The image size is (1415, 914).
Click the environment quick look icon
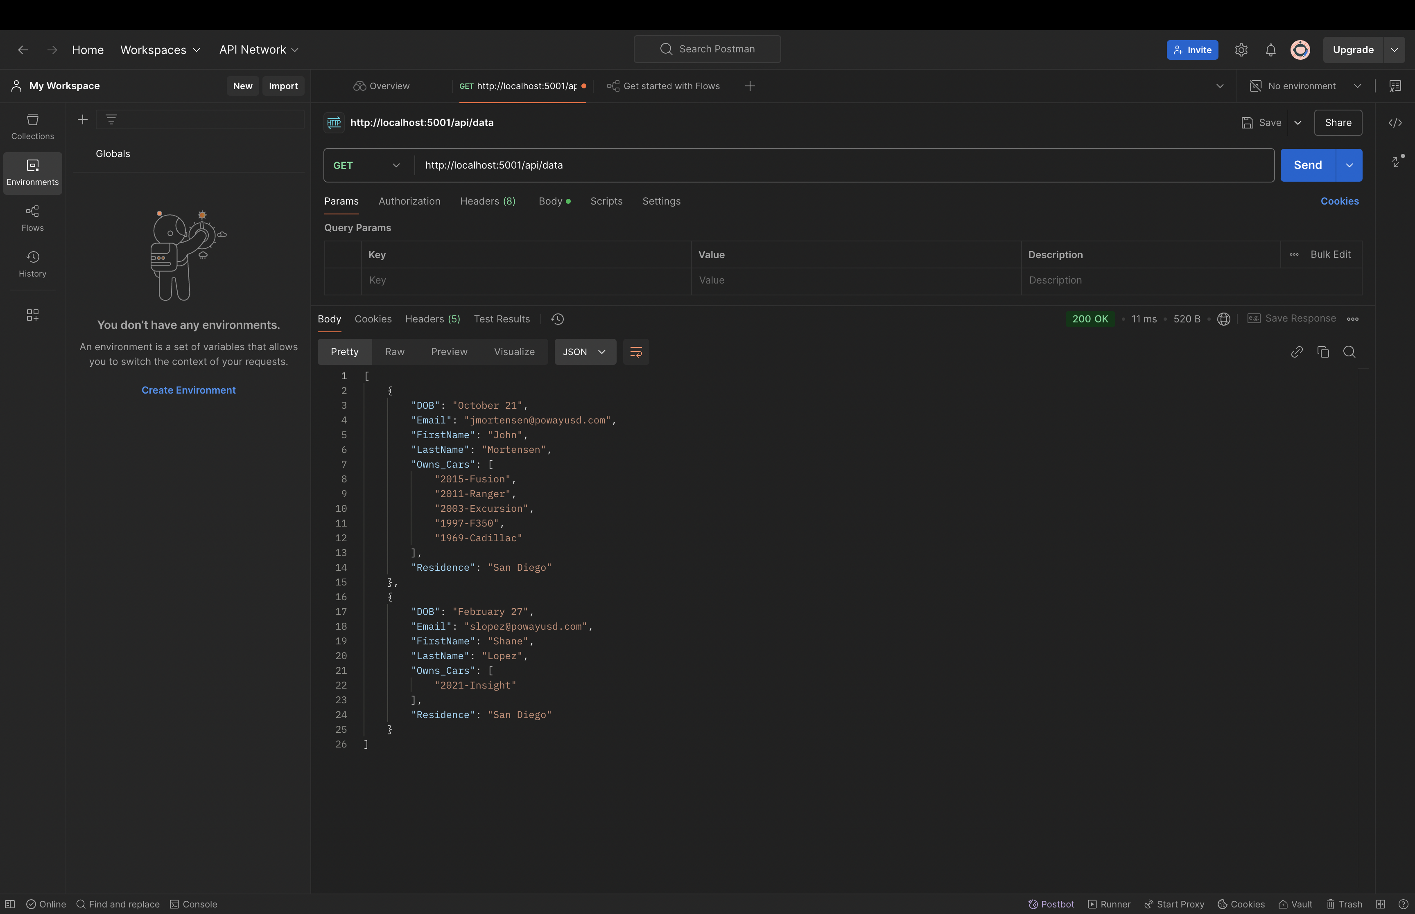1395,86
